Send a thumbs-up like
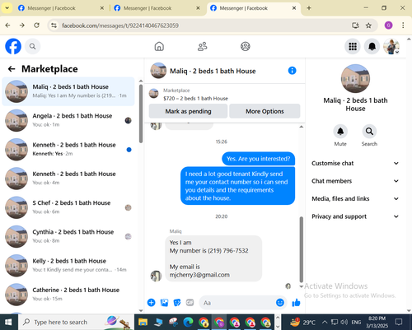 coord(296,303)
